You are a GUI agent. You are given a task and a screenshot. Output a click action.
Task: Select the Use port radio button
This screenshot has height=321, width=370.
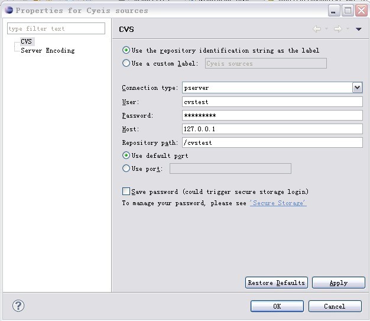[x=126, y=168]
